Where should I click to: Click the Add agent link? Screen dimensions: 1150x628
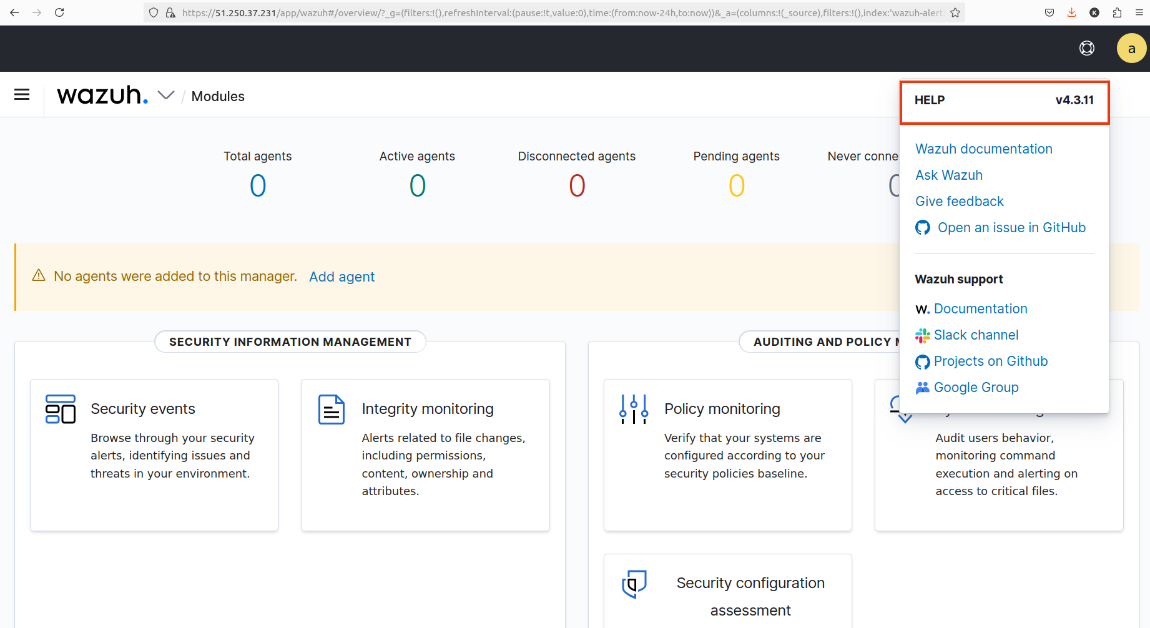tap(342, 277)
